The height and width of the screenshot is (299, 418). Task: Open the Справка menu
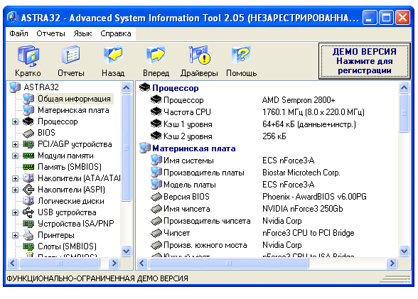(116, 33)
